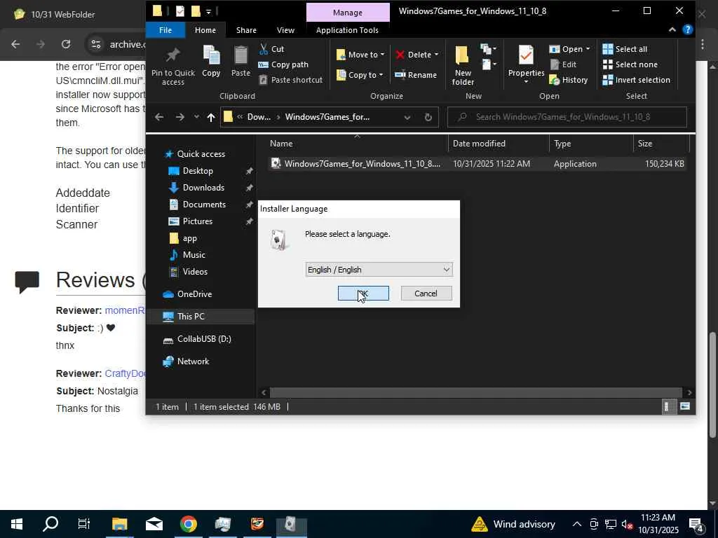Confirm language with OK button
Image resolution: width=718 pixels, height=538 pixels.
click(363, 294)
